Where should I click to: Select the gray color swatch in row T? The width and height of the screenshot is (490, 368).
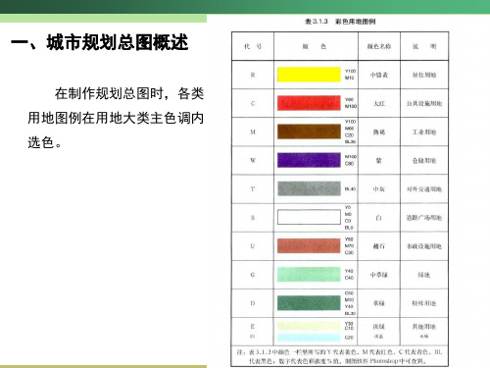pyautogui.click(x=309, y=188)
